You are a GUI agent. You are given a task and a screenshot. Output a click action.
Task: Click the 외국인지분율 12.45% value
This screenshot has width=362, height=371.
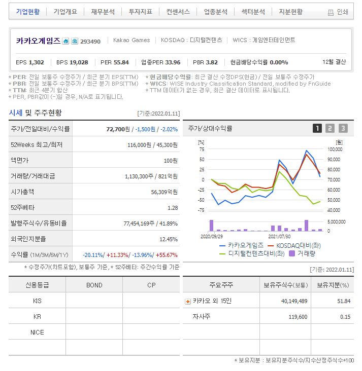point(169,239)
